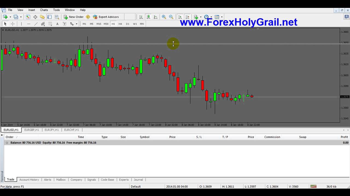Show the Data Window
Screen dimensions: 350x196
pos(35,17)
